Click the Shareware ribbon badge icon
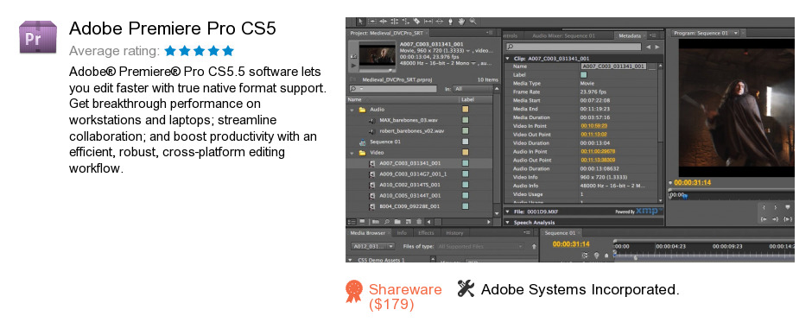Screen dimensions: 812x335 click(354, 292)
